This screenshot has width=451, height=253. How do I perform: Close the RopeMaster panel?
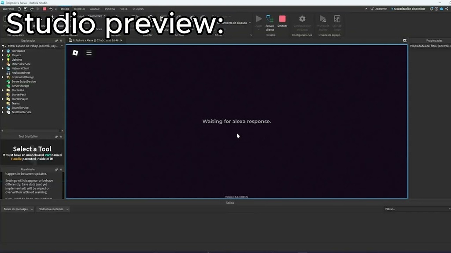click(61, 170)
